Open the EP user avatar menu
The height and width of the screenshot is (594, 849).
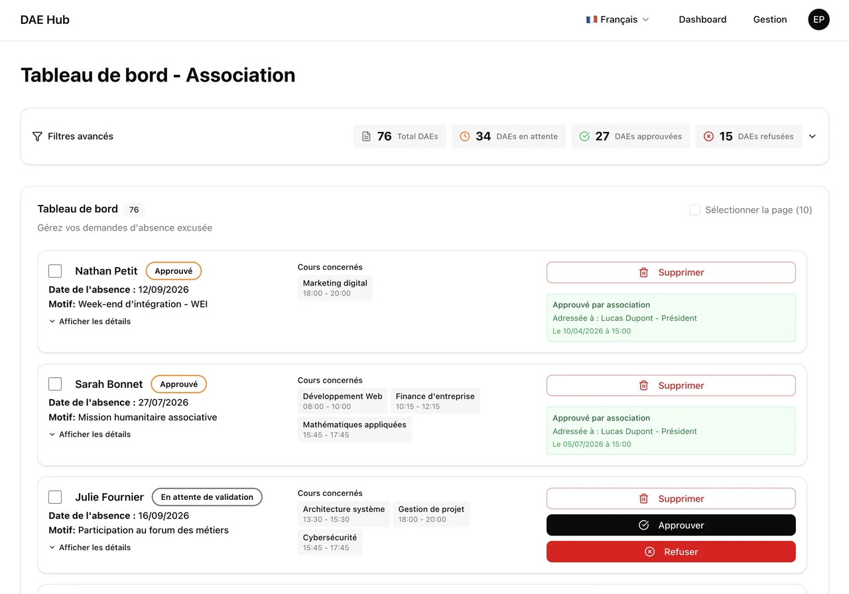[x=818, y=20]
